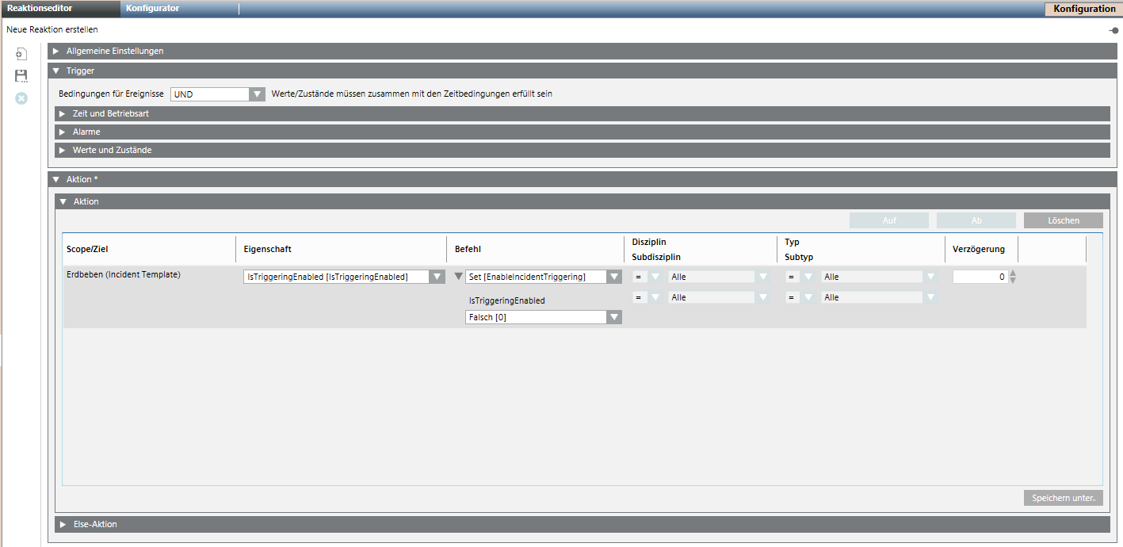The height and width of the screenshot is (547, 1123).
Task: Switch to the Konfigurator tab
Action: click(x=152, y=8)
